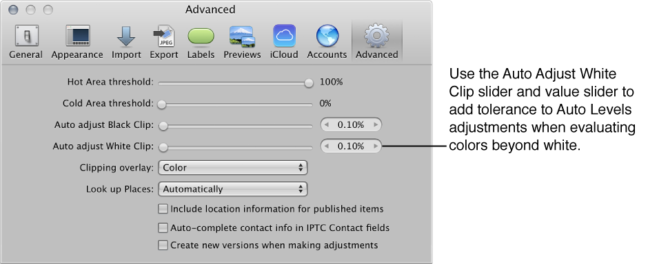Click the Auto adjust White Clip label
The image size is (648, 264).
click(103, 146)
